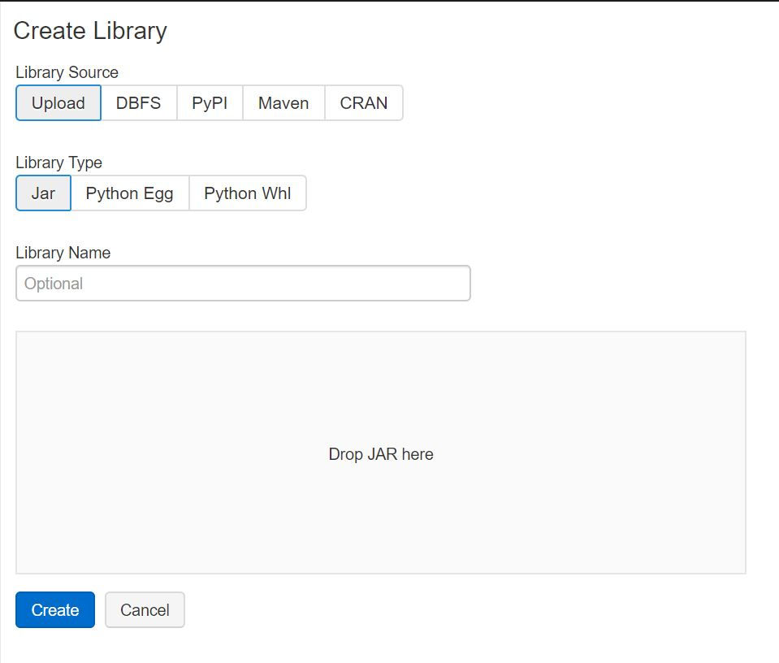Cancel library creation
The height and width of the screenshot is (663, 779).
tap(145, 609)
